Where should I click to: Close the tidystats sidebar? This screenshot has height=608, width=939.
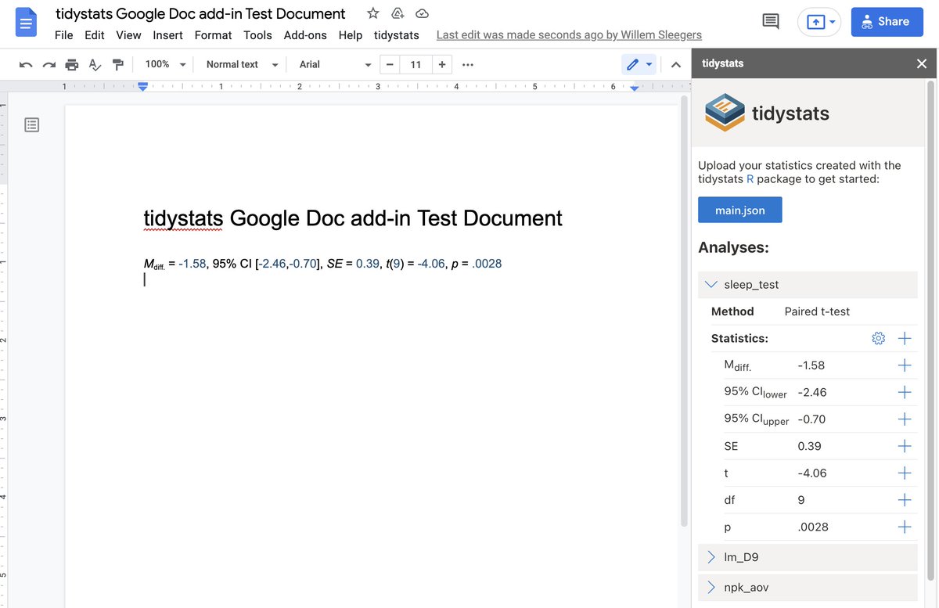coord(922,63)
